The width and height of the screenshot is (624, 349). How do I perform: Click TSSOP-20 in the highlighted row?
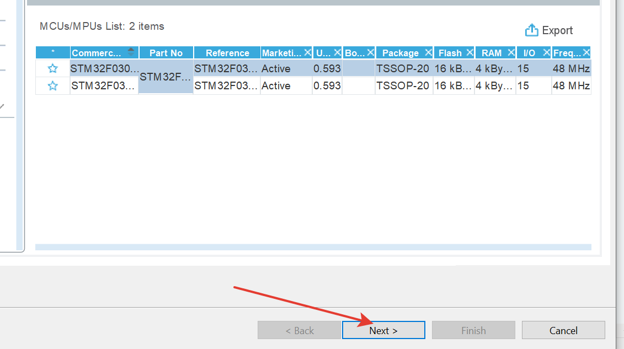403,68
